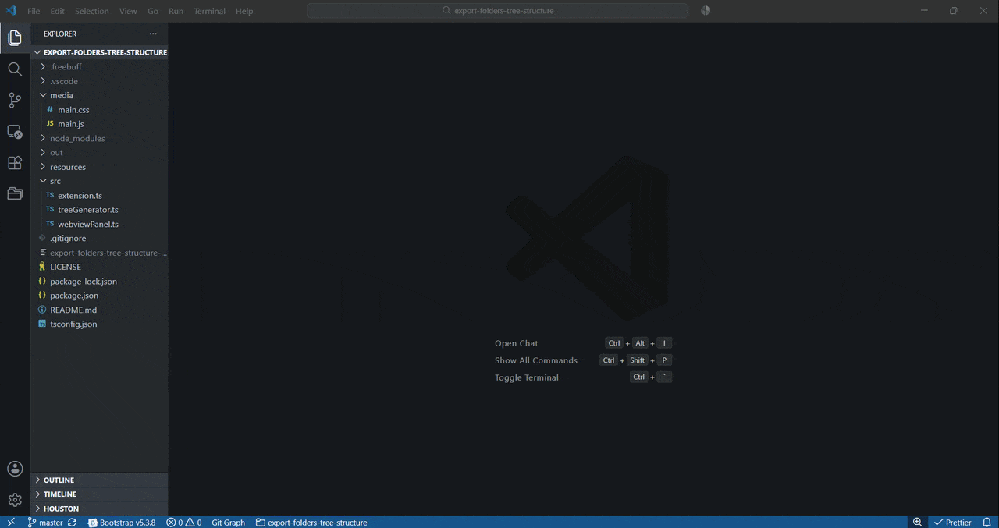The image size is (999, 528).
Task: Click the Show All Commands hint
Action: tap(536, 360)
